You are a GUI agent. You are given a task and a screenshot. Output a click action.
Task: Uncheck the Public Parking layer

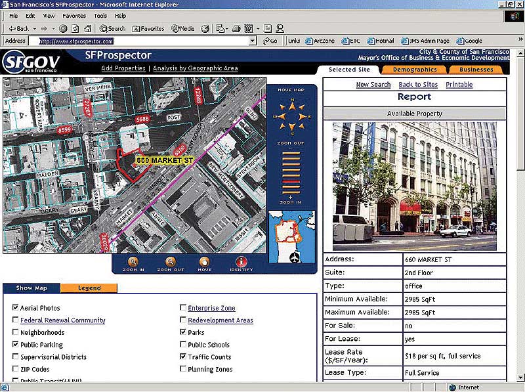(15, 344)
